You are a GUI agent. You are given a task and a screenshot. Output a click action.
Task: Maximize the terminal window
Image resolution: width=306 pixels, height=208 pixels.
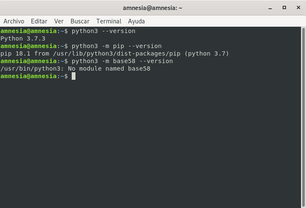284,8
